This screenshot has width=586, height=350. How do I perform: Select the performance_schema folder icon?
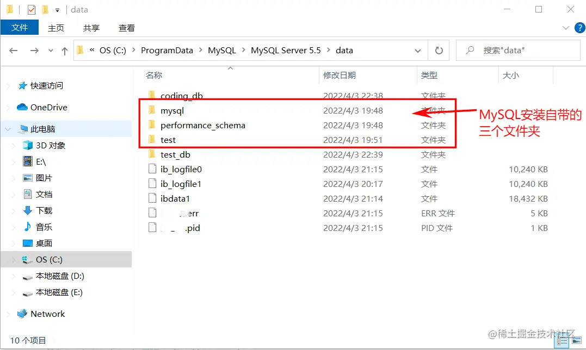[152, 124]
